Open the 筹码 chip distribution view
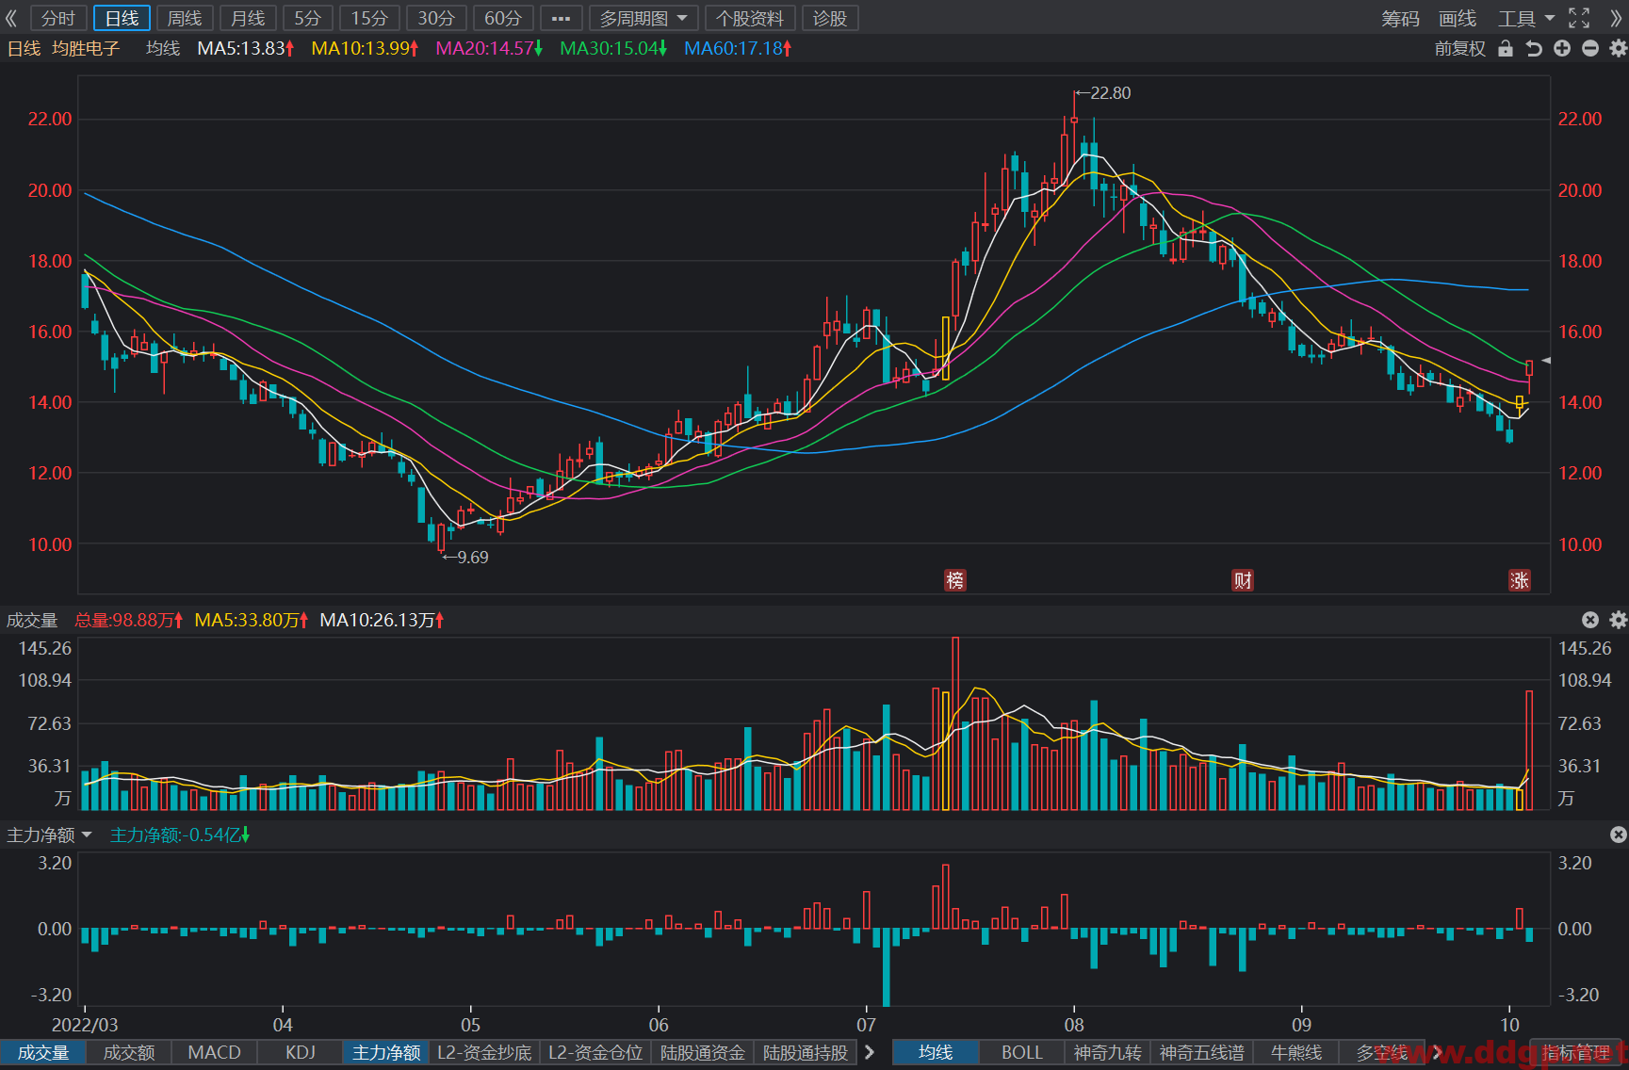Screen dimensions: 1629x1070 (x=1400, y=18)
